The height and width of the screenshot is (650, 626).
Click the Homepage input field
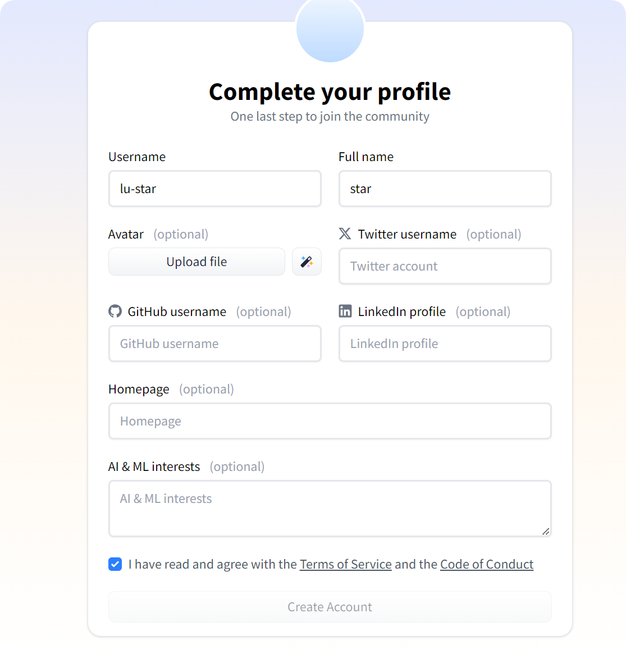[330, 421]
